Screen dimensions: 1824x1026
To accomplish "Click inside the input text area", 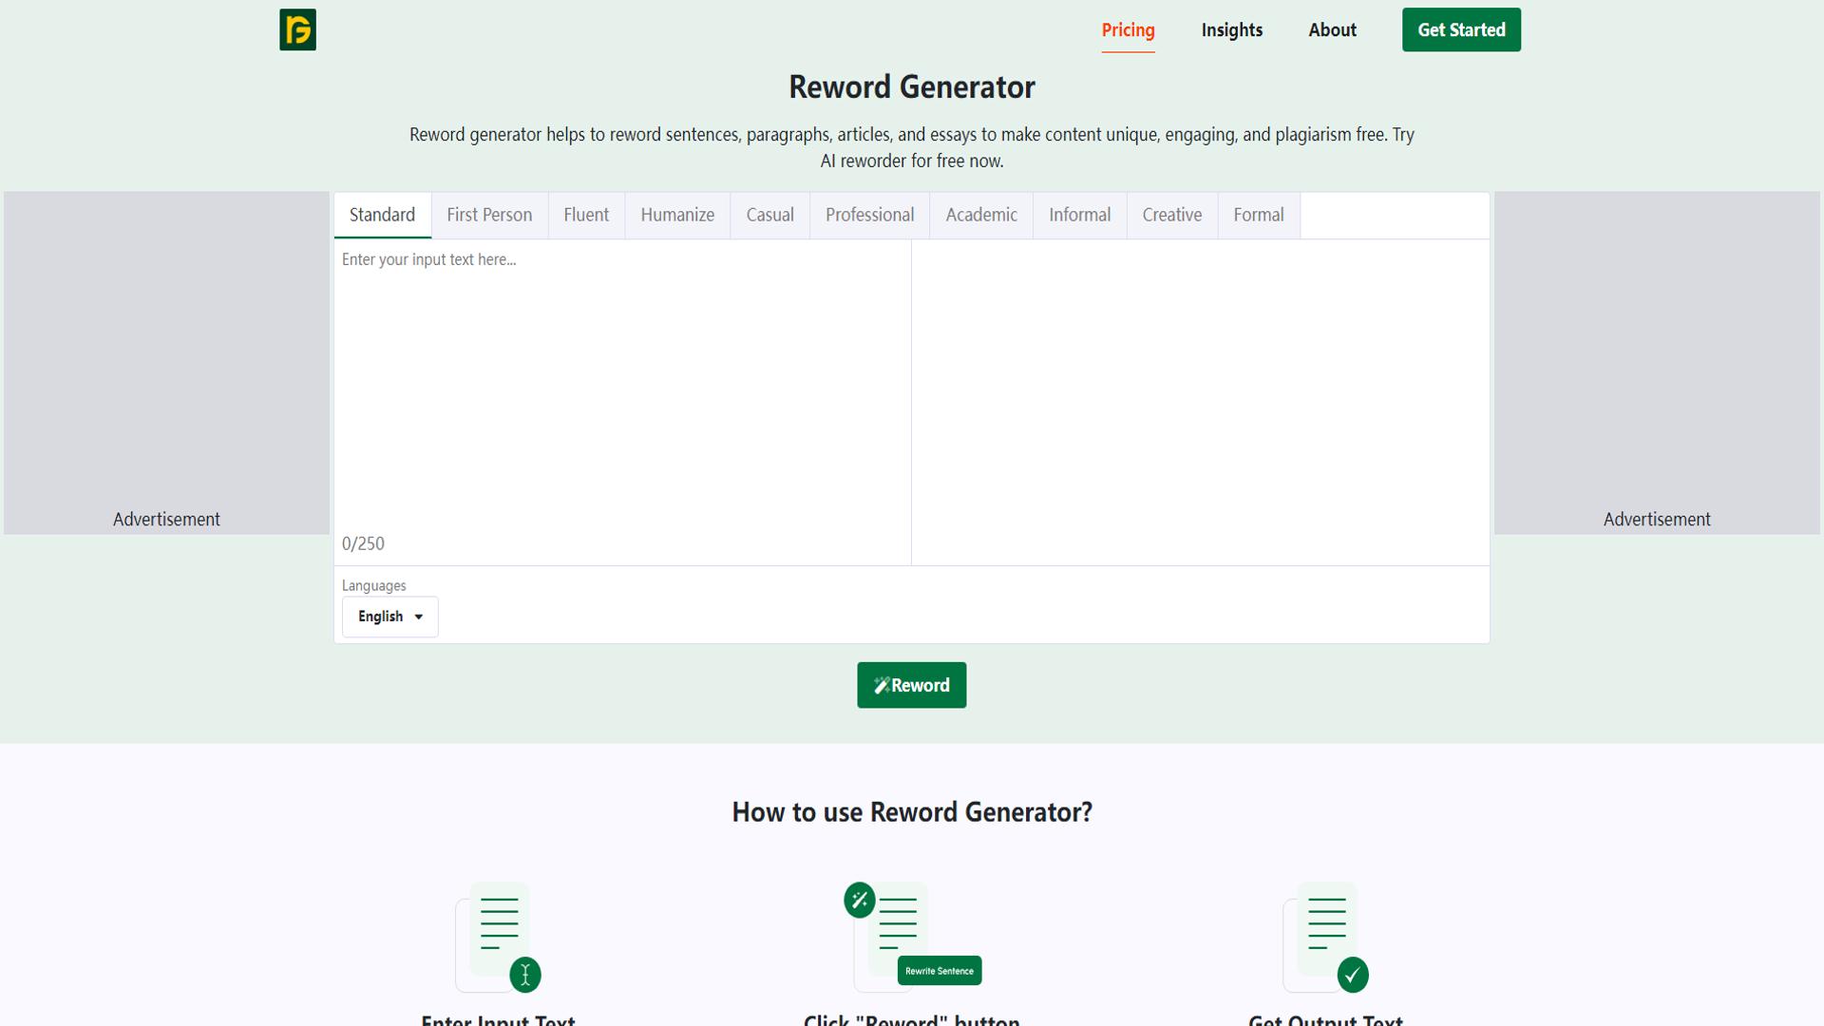I will (622, 380).
